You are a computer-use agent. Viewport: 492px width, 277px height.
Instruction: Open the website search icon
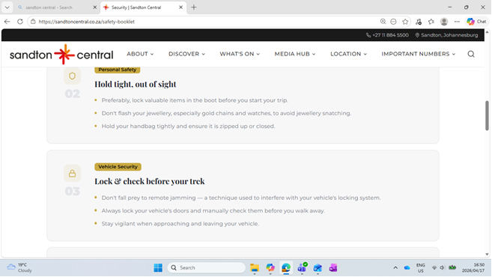pos(471,54)
